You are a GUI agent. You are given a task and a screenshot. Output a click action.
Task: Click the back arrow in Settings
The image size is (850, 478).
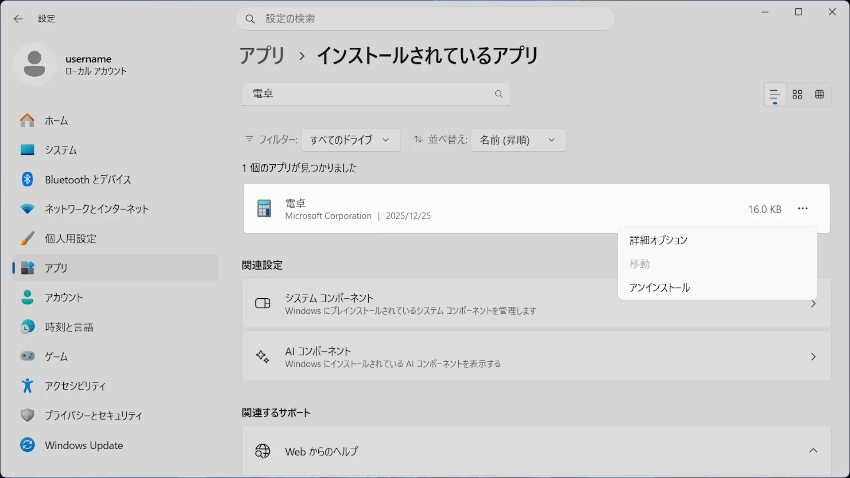(x=18, y=19)
